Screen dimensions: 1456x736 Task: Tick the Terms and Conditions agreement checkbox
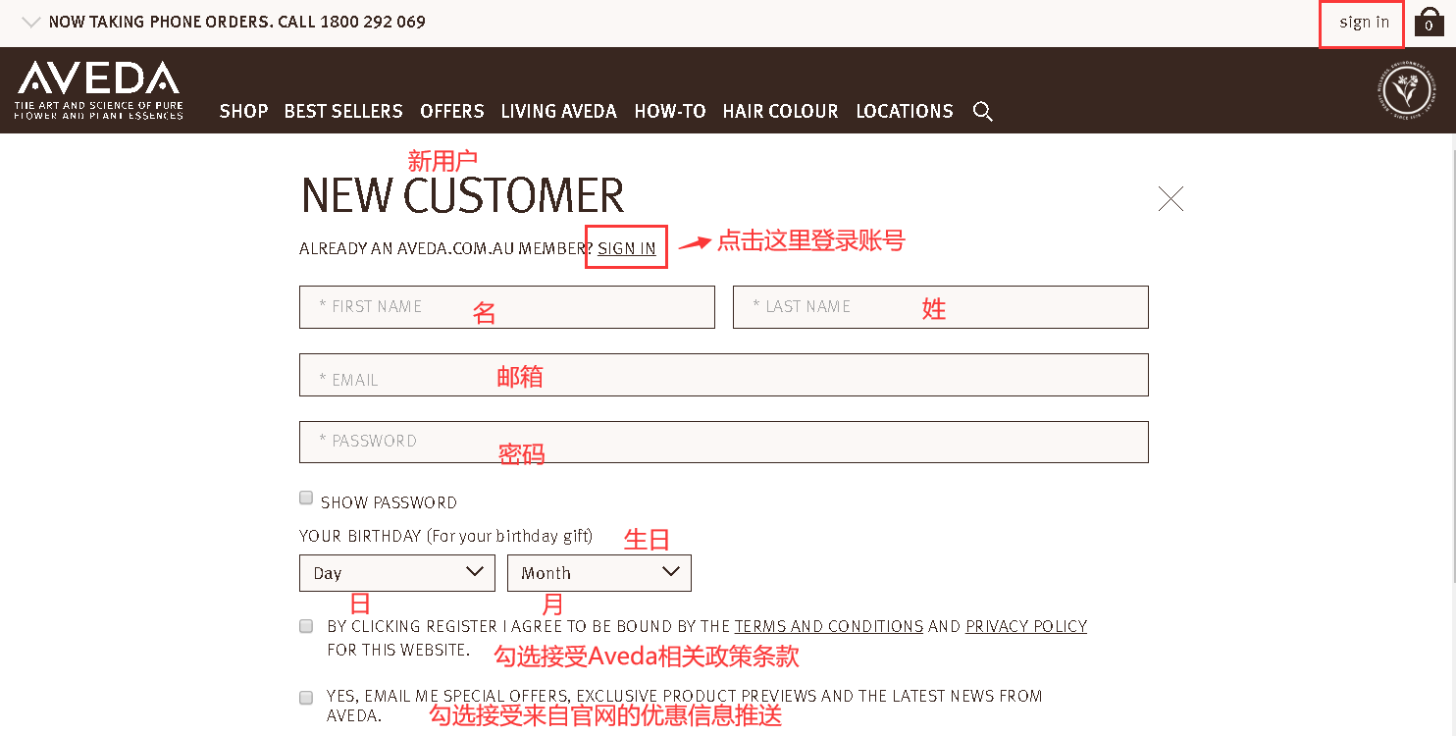click(306, 626)
